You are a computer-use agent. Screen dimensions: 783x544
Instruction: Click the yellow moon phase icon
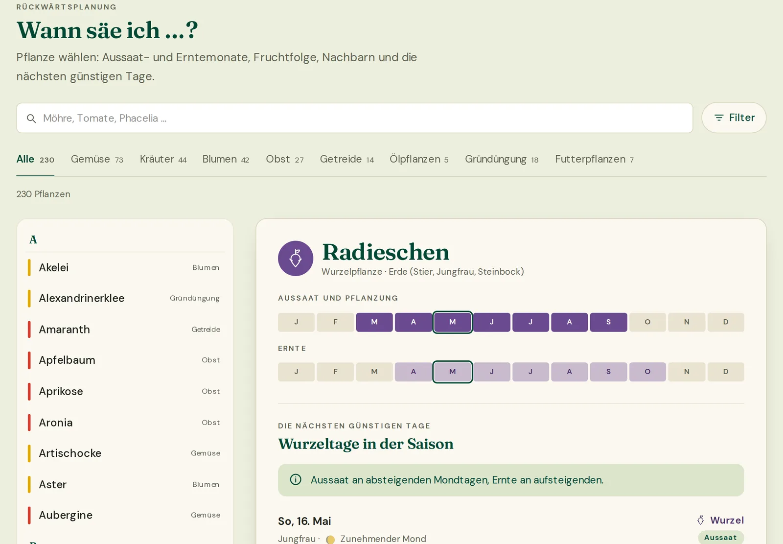coord(330,539)
